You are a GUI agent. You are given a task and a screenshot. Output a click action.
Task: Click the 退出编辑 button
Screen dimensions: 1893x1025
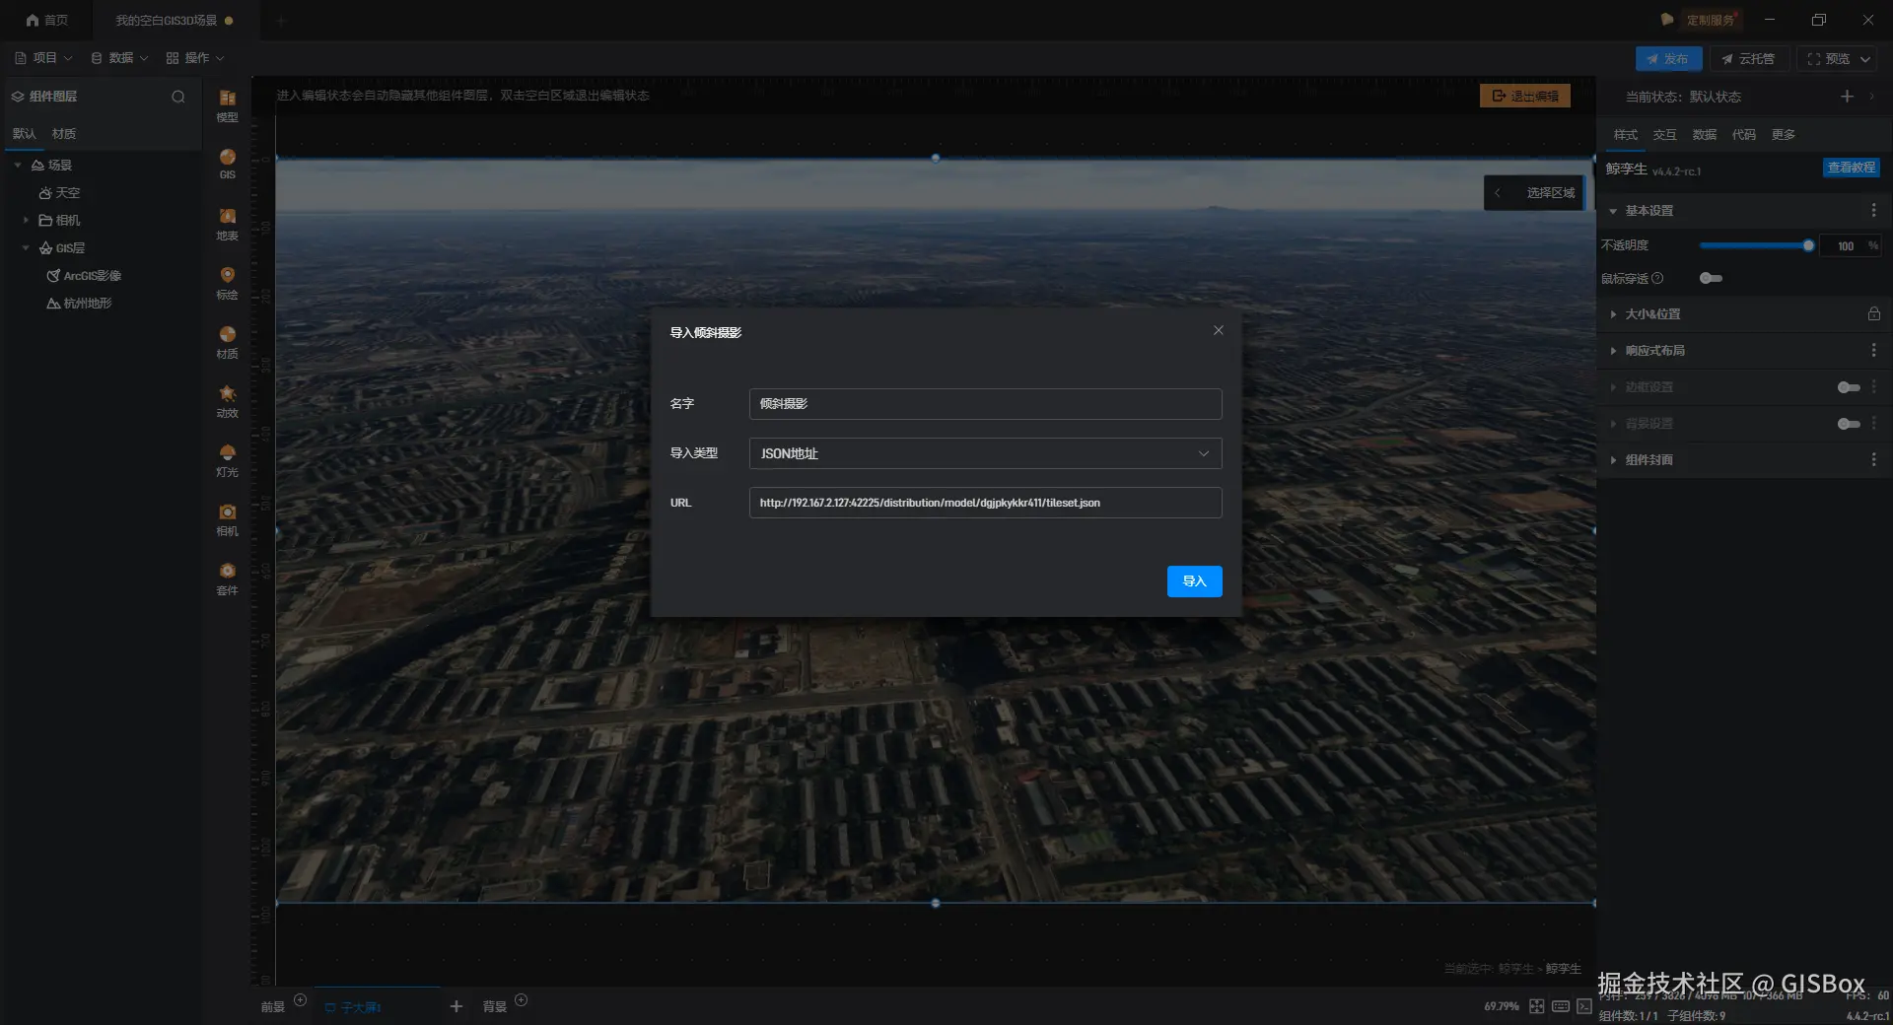click(x=1524, y=97)
